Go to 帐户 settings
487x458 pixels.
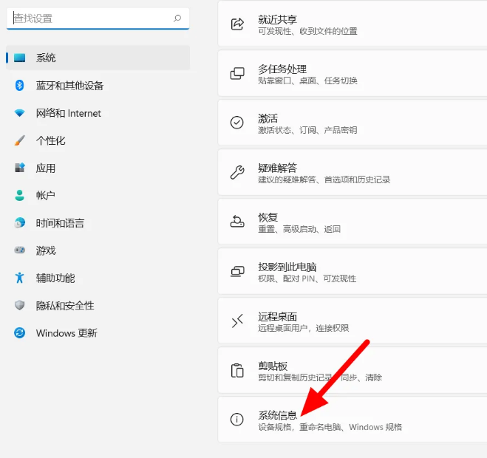pyautogui.click(x=46, y=195)
